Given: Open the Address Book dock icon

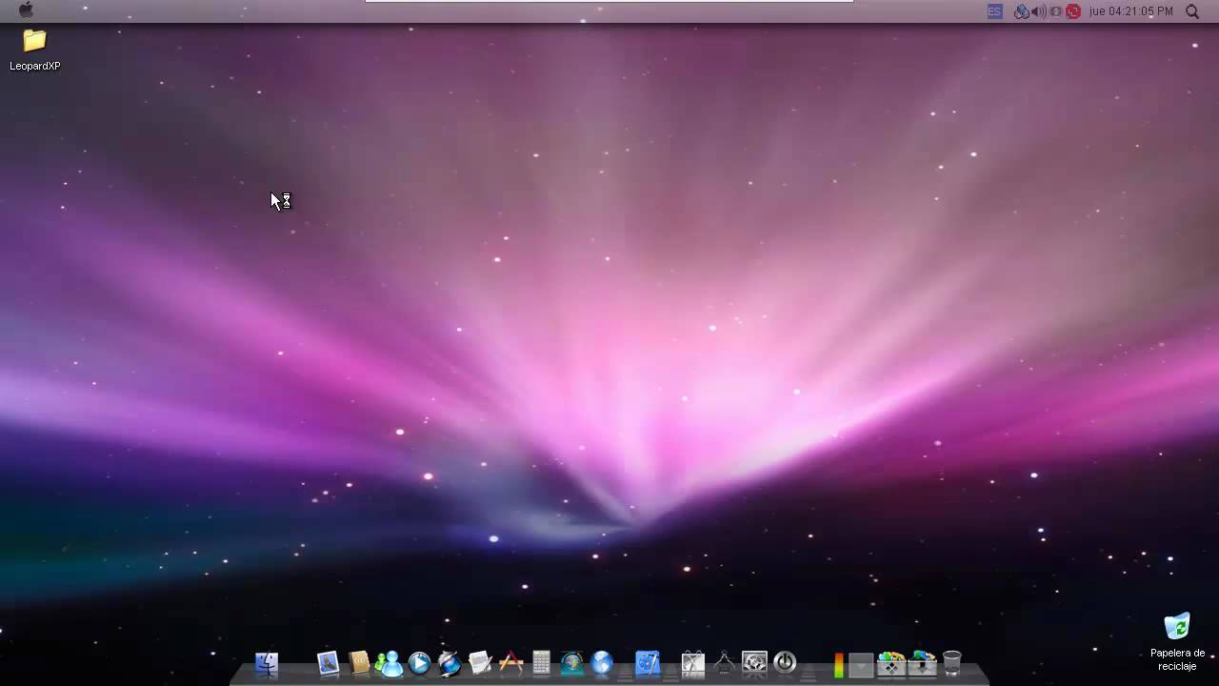Looking at the screenshot, I should click(359, 663).
